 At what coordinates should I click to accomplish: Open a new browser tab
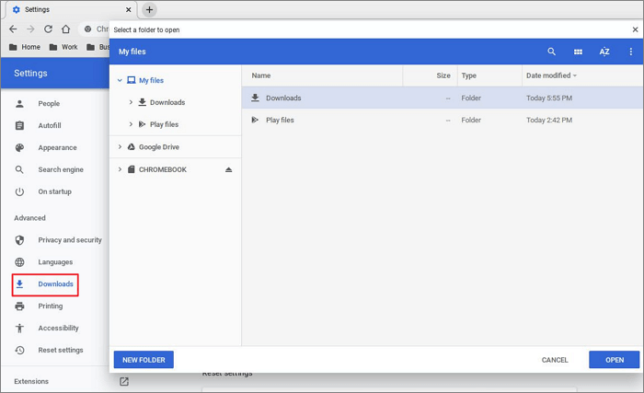tap(149, 9)
